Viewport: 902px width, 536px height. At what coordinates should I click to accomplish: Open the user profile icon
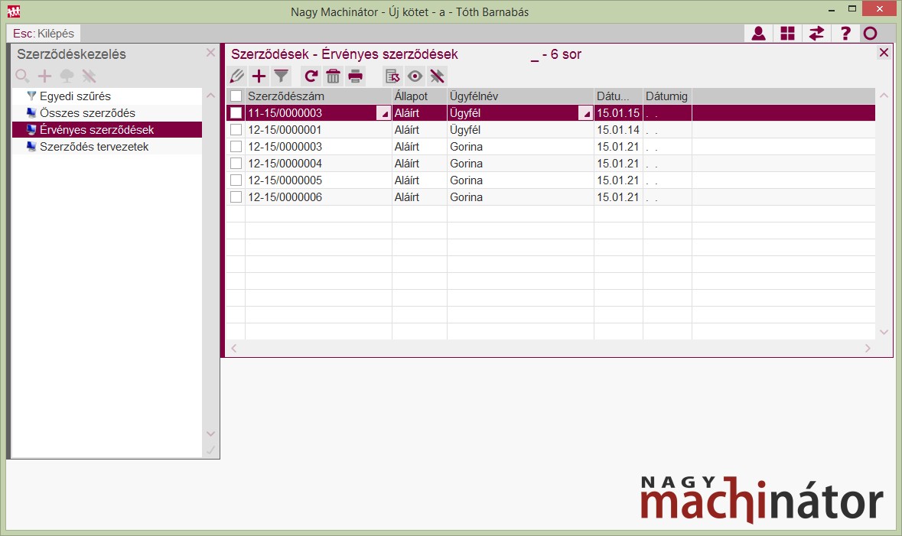click(x=759, y=34)
